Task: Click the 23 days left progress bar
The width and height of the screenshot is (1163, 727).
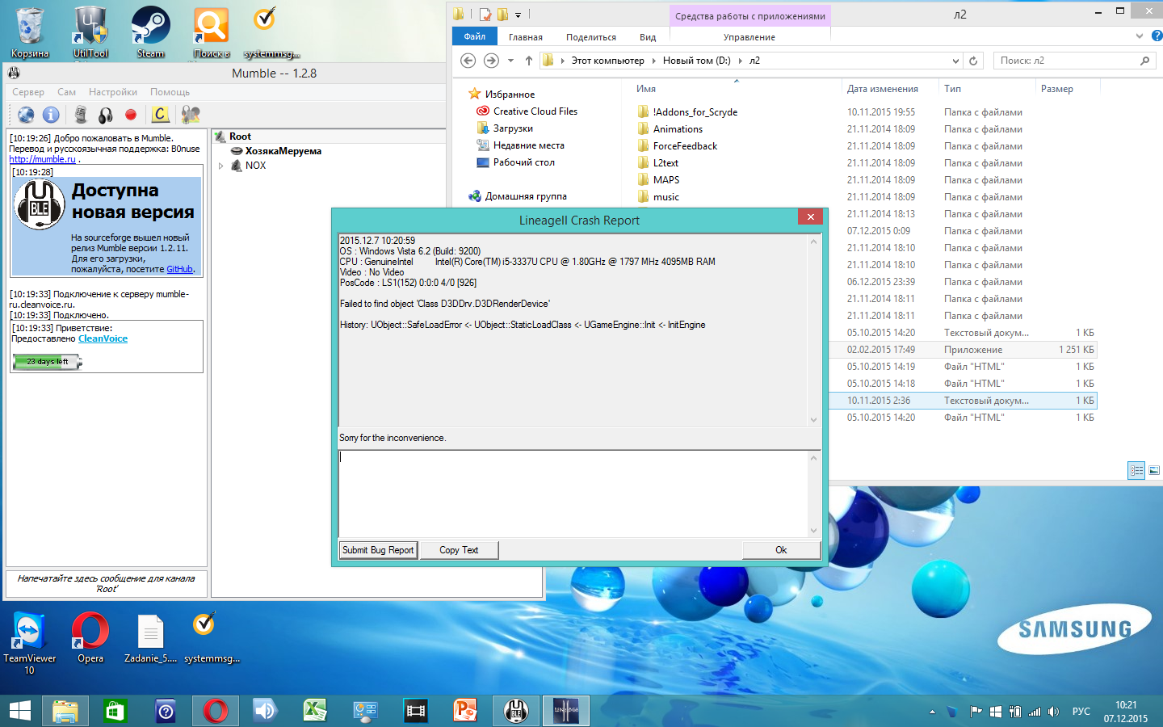Action: (47, 362)
